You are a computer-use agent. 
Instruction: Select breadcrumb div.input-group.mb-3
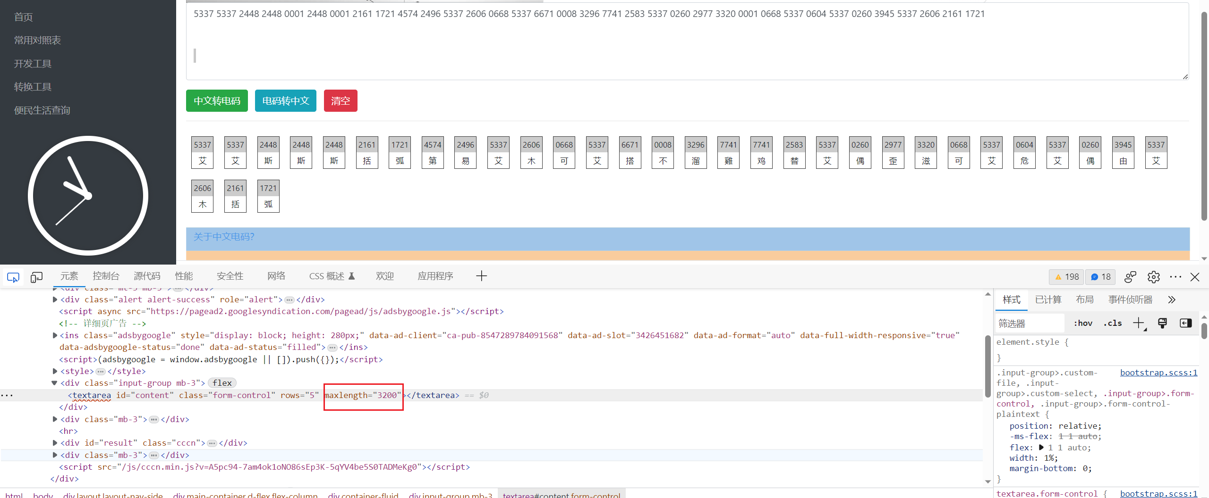point(451,494)
